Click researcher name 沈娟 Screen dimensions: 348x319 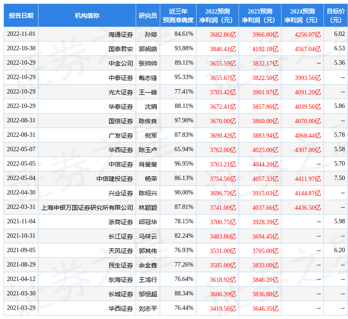(151, 107)
